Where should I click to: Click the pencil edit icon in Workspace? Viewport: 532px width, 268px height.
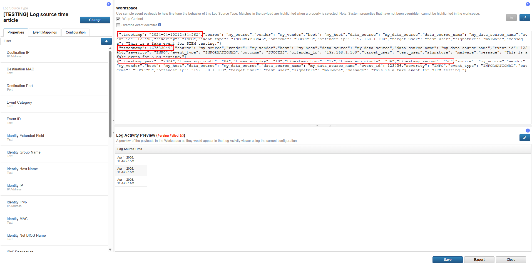tap(524, 18)
